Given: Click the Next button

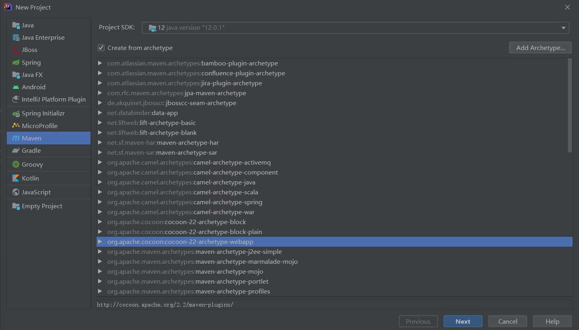Looking at the screenshot, I should tap(463, 321).
